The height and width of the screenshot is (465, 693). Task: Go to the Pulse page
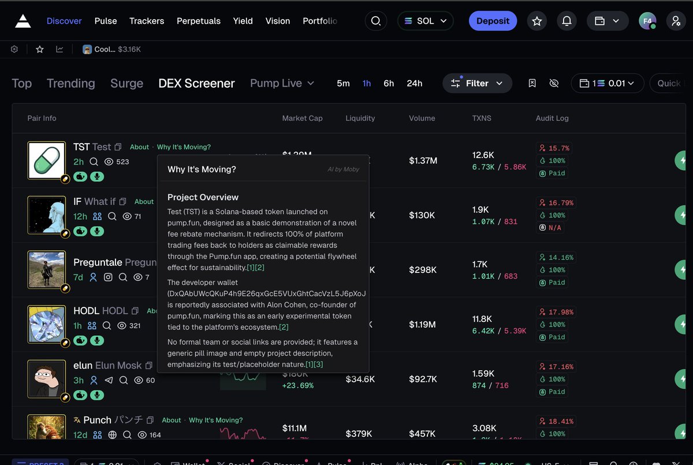106,21
